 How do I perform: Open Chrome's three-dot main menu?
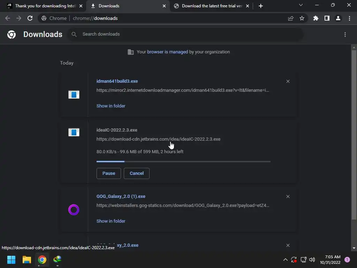click(349, 18)
